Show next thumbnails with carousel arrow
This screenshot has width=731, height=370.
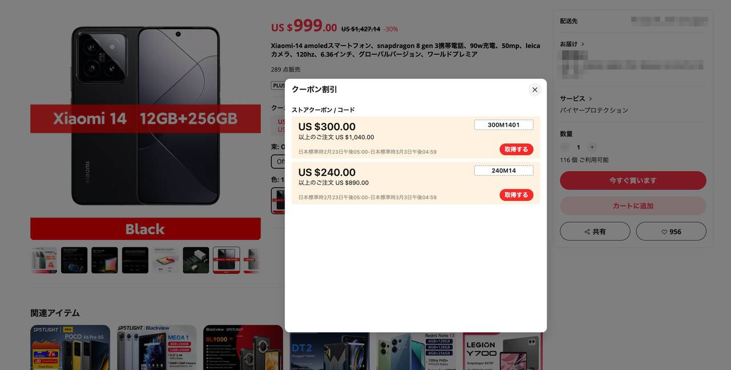tap(254, 260)
